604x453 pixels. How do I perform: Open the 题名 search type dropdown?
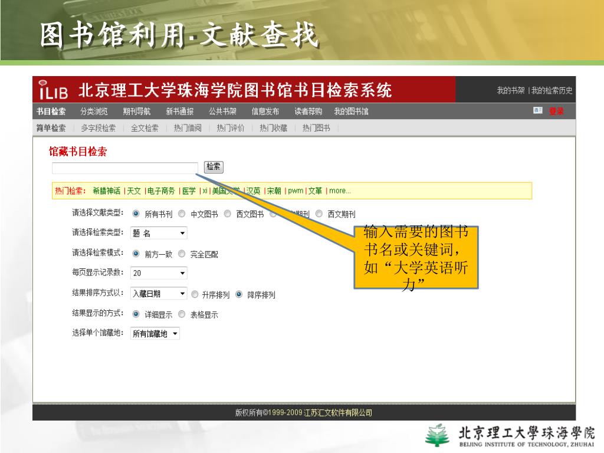click(x=159, y=233)
